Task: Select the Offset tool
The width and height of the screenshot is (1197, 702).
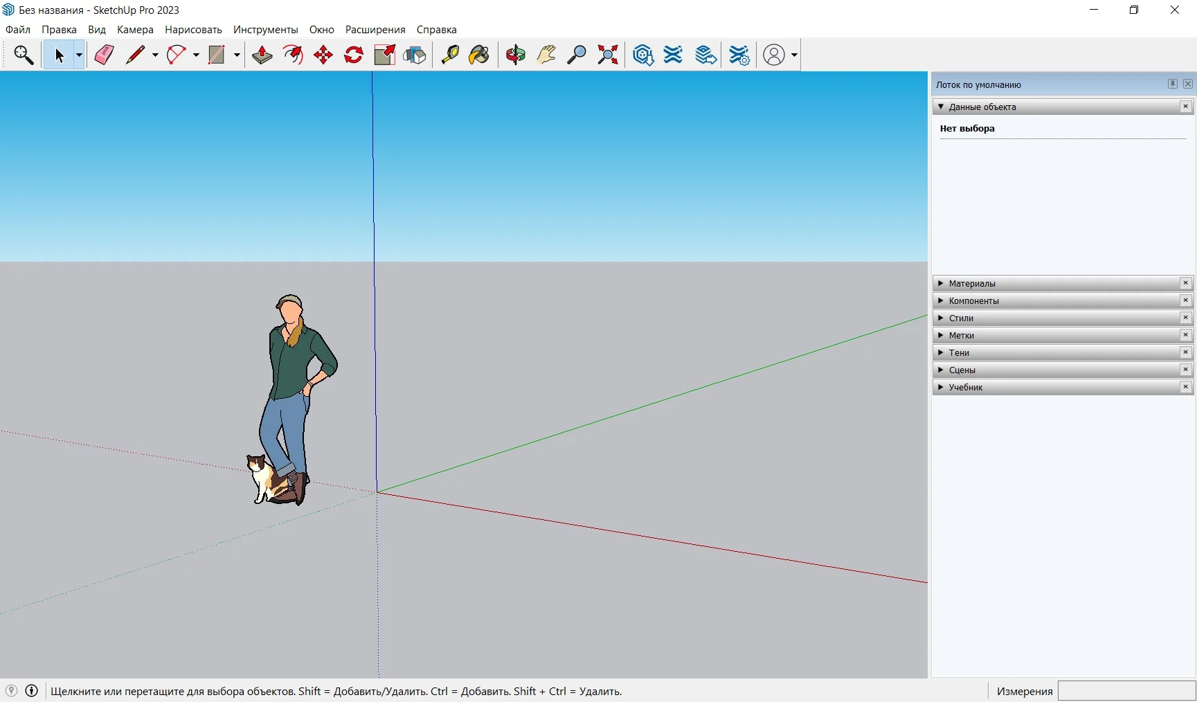Action: (293, 55)
